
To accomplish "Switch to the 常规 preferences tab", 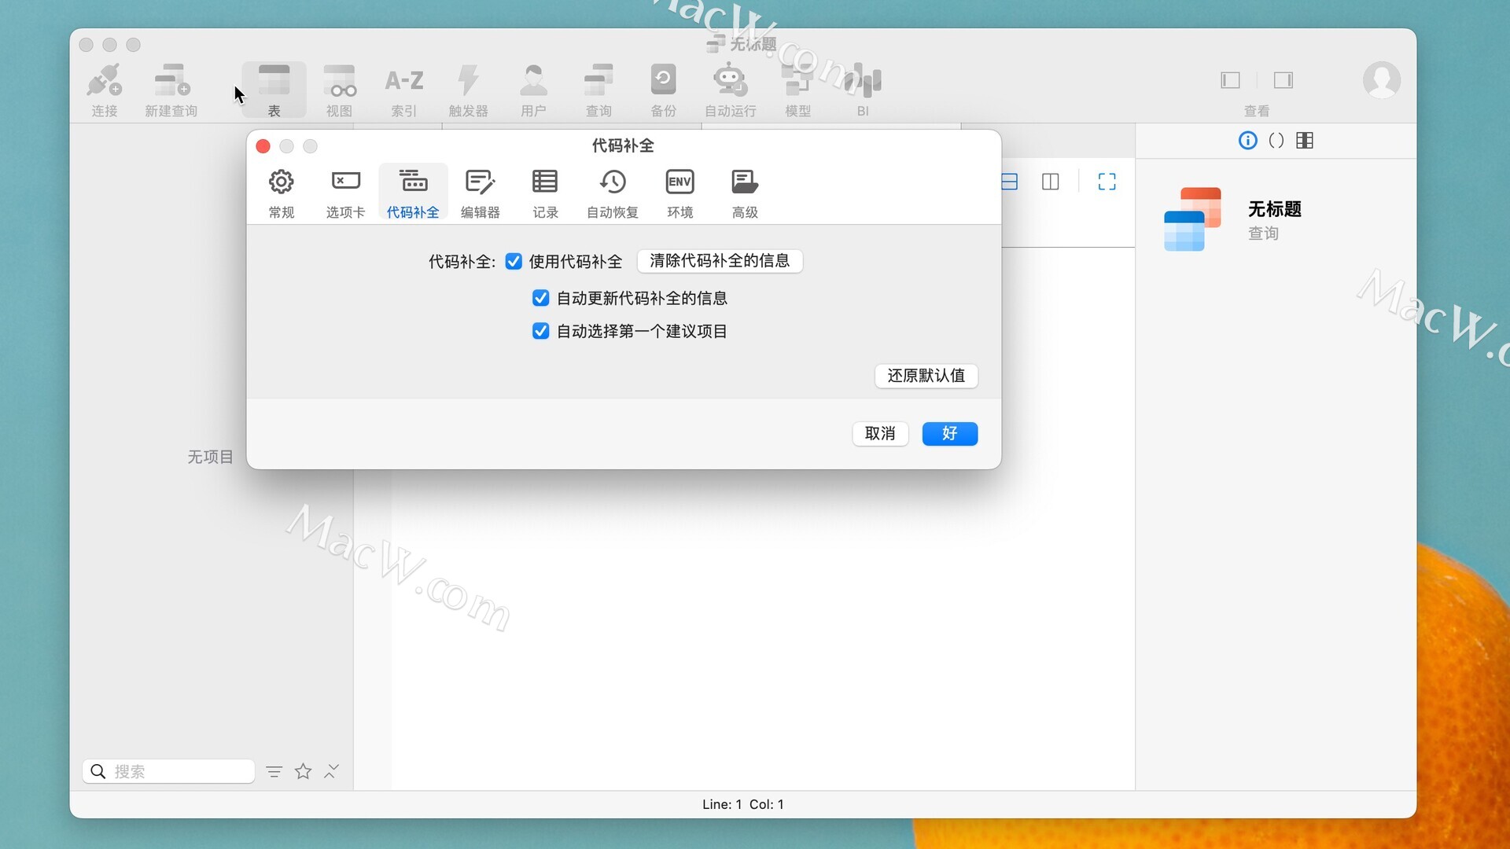I will click(x=281, y=193).
